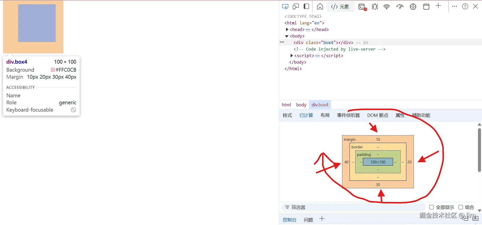This screenshot has height=225, width=482.
Task: Switch to the DOM 断点 tab
Action: (x=378, y=115)
